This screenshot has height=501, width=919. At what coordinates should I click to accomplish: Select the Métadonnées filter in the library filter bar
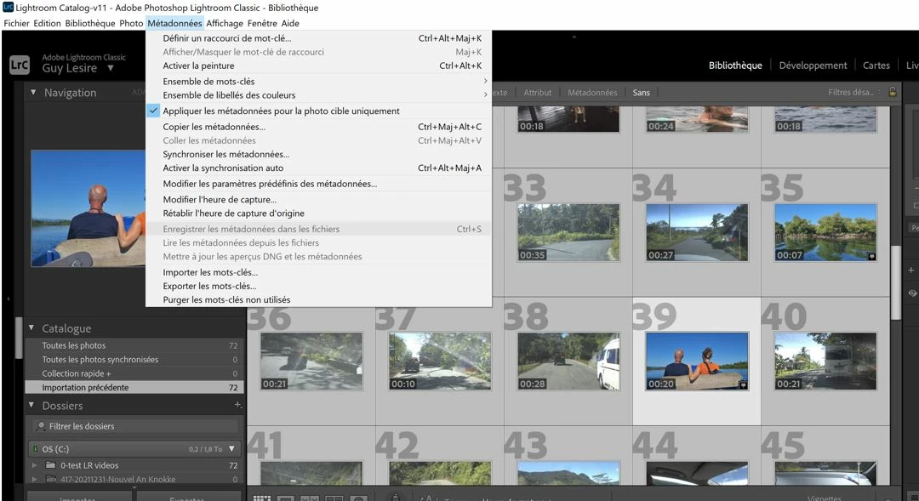[x=592, y=92]
